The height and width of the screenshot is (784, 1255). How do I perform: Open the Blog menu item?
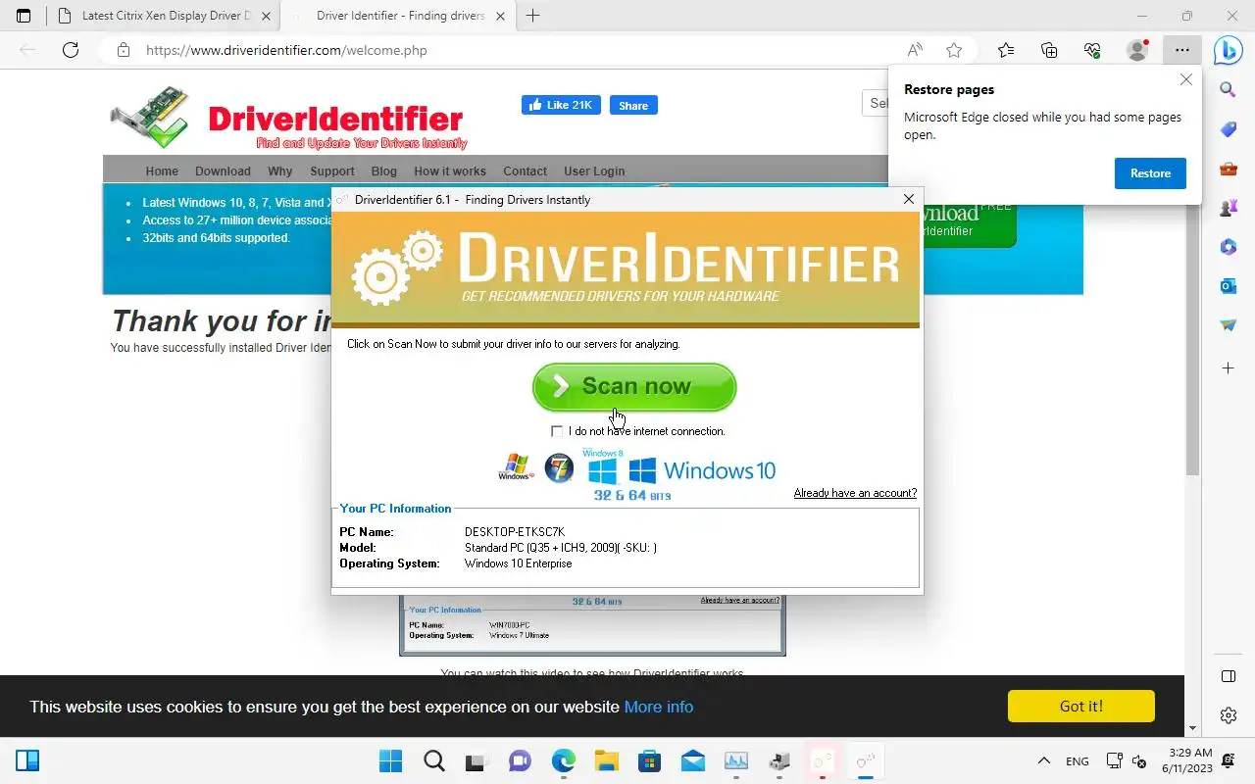click(384, 171)
